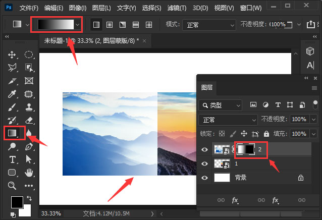Select the Object Selection tool

pyautogui.click(x=29, y=68)
